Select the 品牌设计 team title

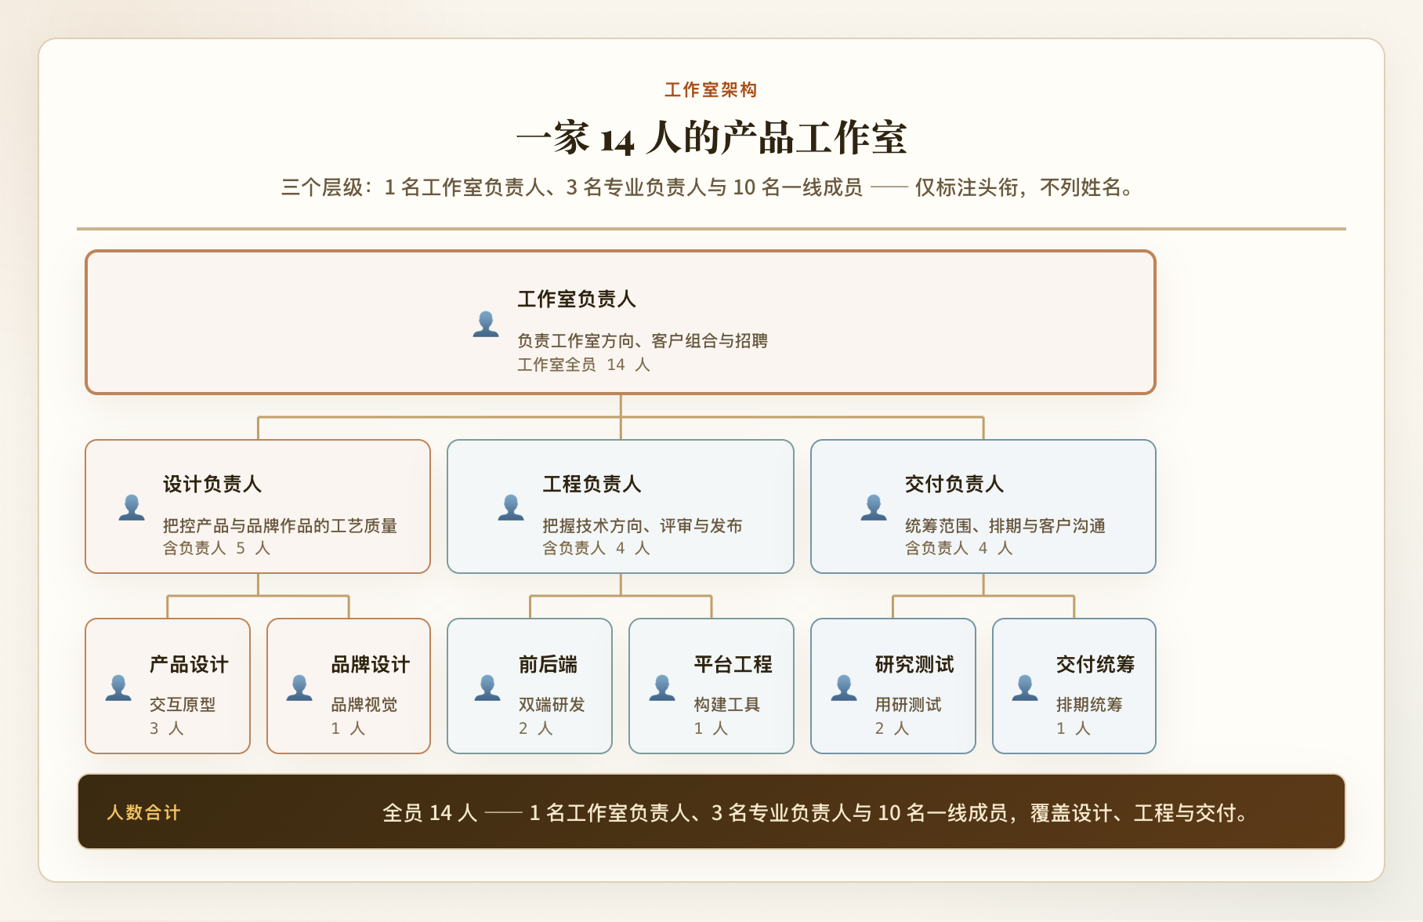click(371, 664)
